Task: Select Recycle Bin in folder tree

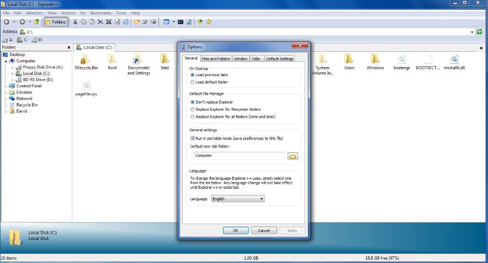Action: pyautogui.click(x=27, y=105)
